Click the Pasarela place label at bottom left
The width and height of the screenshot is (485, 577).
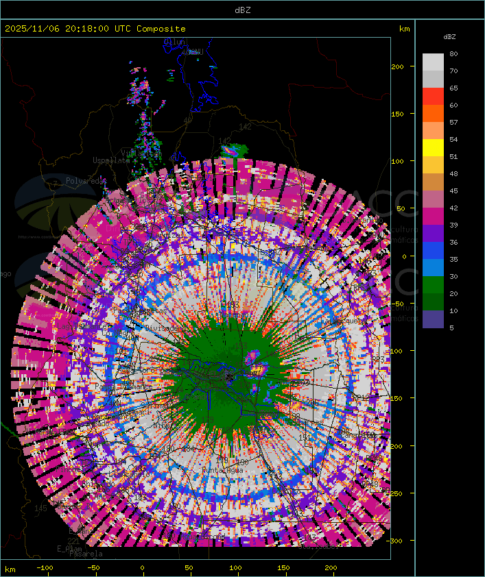pyautogui.click(x=86, y=554)
